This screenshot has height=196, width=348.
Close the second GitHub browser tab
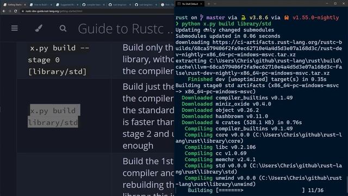pyautogui.click(x=130, y=5)
